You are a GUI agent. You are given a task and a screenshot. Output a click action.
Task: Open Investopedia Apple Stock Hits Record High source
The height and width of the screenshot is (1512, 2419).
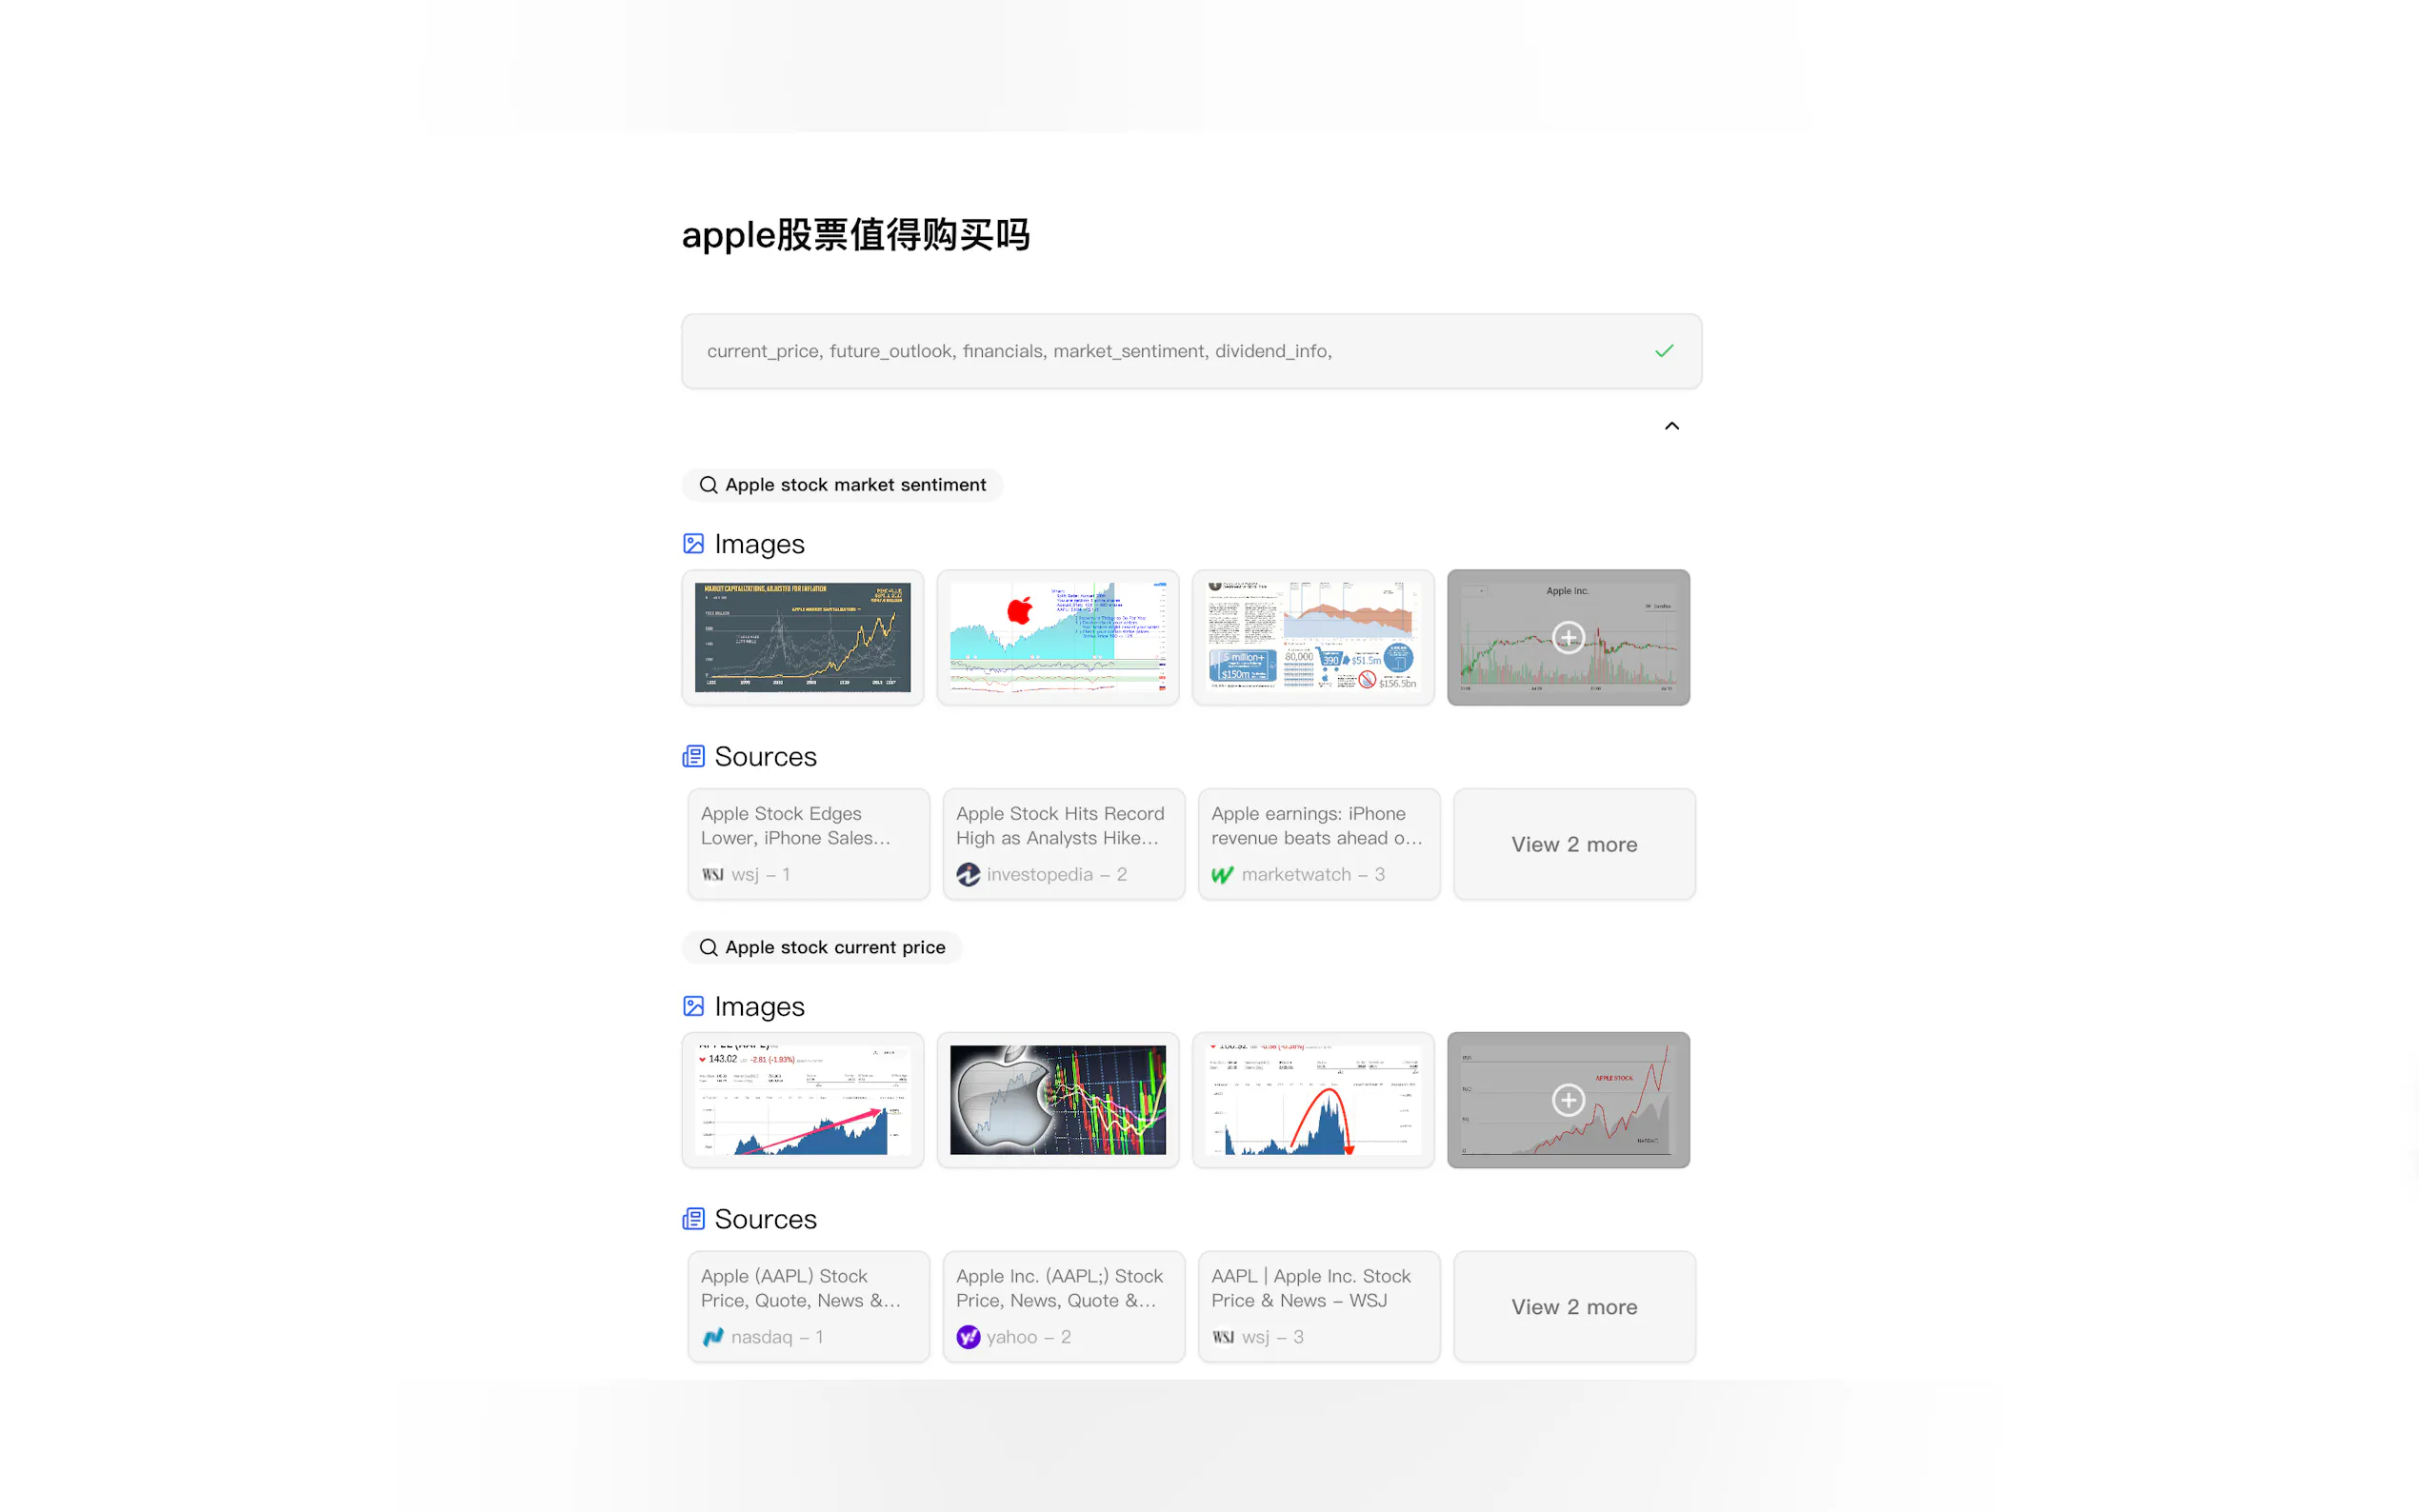(1063, 844)
